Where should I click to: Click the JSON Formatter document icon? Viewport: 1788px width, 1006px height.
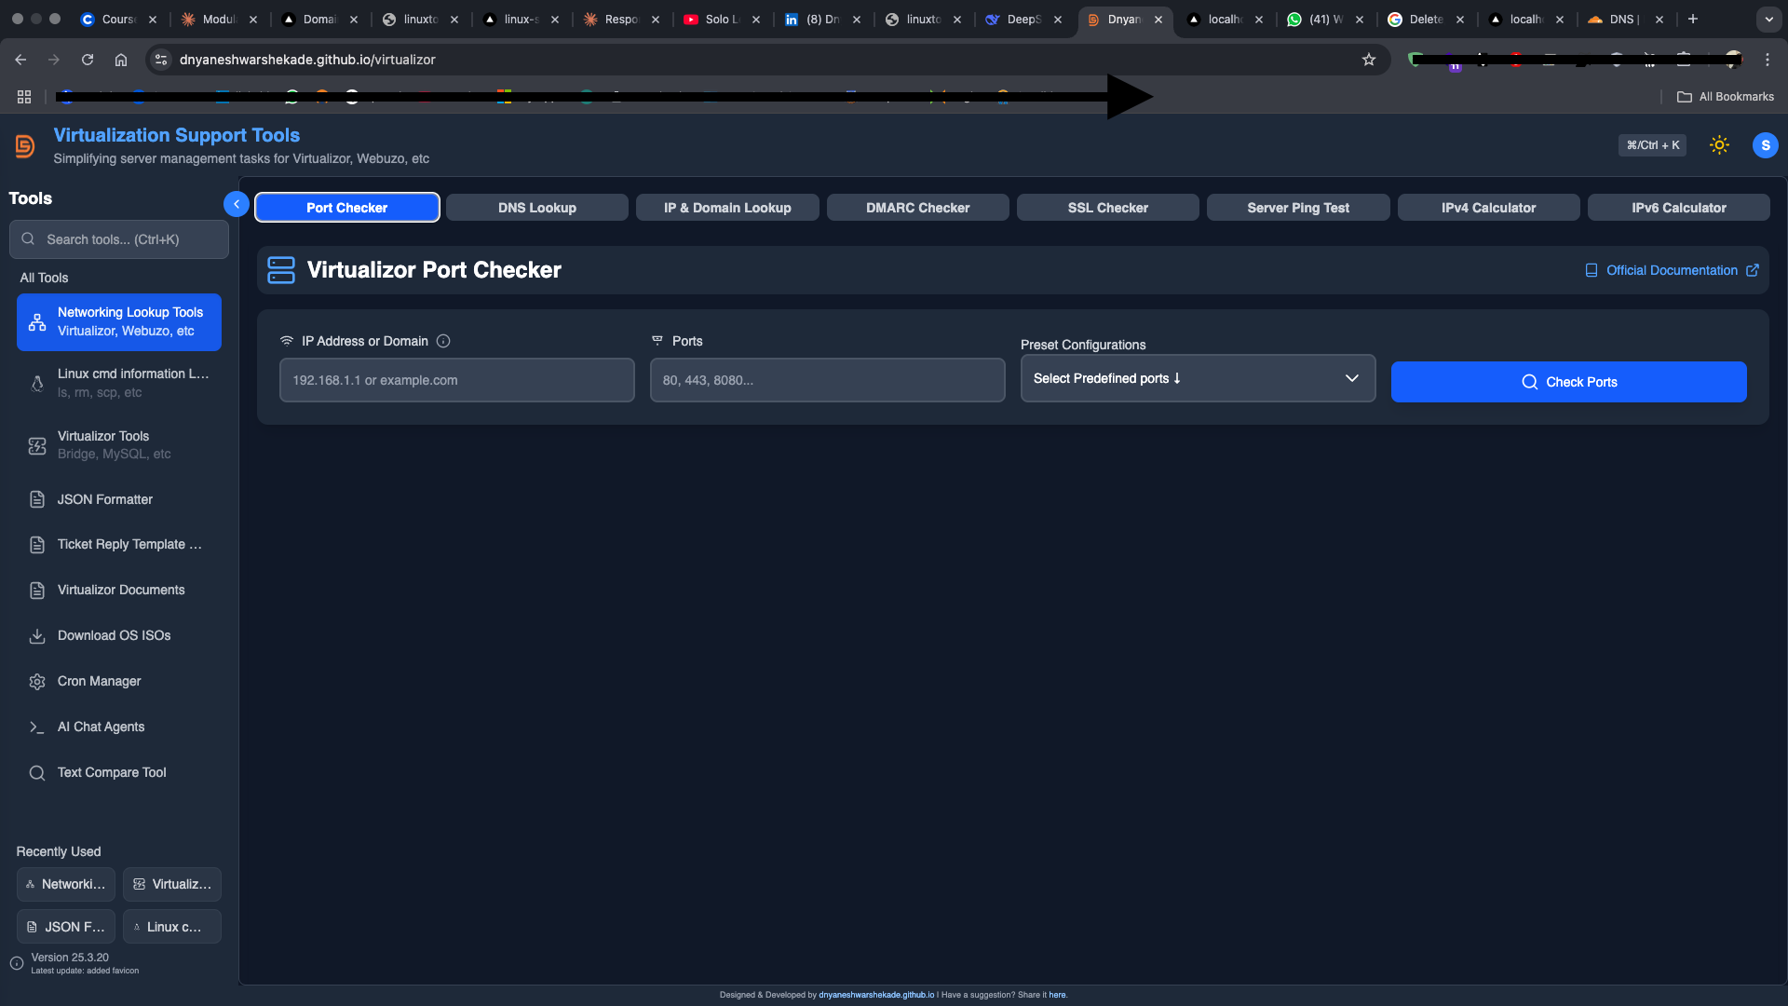pyautogui.click(x=37, y=500)
